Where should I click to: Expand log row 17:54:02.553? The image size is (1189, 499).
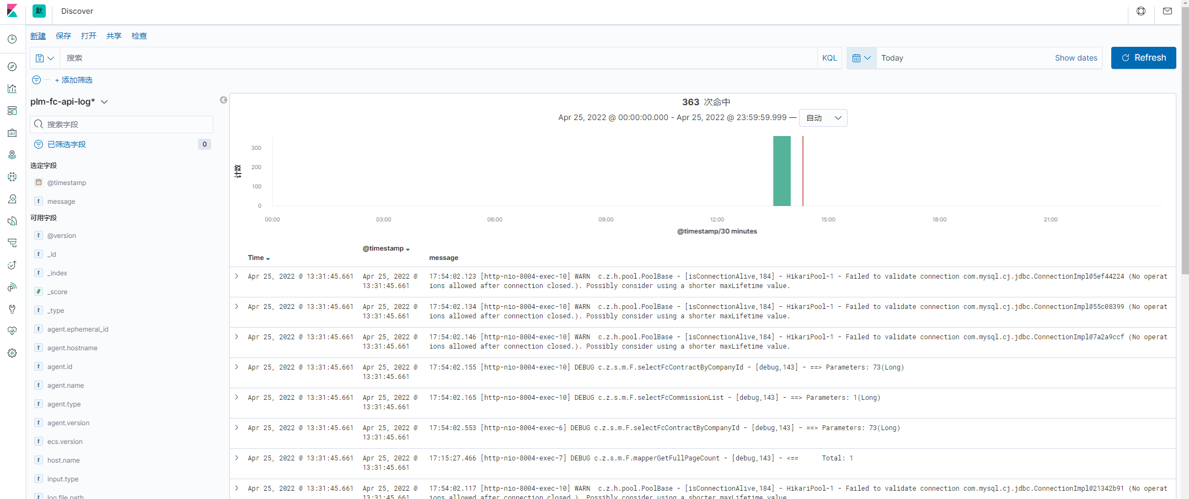coord(237,428)
